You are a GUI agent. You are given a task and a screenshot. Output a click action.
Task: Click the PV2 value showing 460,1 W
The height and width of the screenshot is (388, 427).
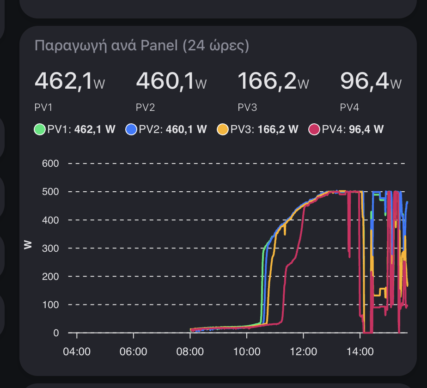[171, 81]
